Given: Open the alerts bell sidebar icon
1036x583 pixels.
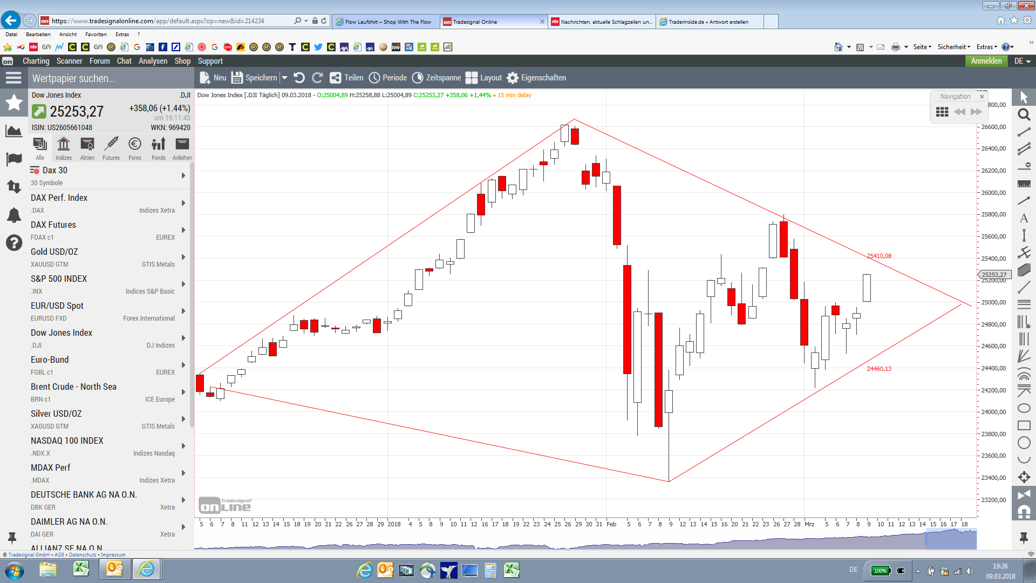Looking at the screenshot, I should pyautogui.click(x=13, y=215).
